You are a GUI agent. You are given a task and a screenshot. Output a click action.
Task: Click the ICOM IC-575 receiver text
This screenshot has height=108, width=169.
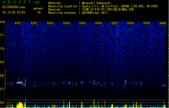click(108, 9)
